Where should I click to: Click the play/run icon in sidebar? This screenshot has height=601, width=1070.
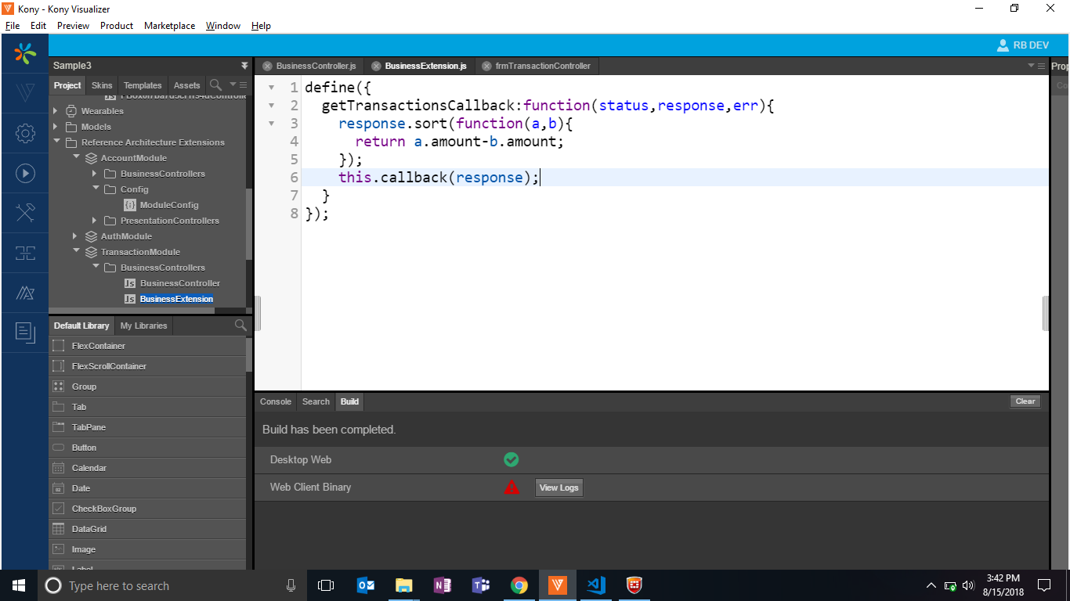coord(25,174)
